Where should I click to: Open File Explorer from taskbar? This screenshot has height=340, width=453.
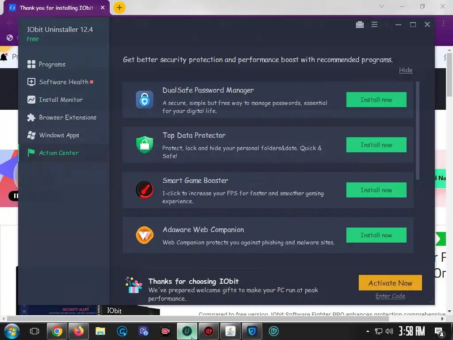click(100, 331)
